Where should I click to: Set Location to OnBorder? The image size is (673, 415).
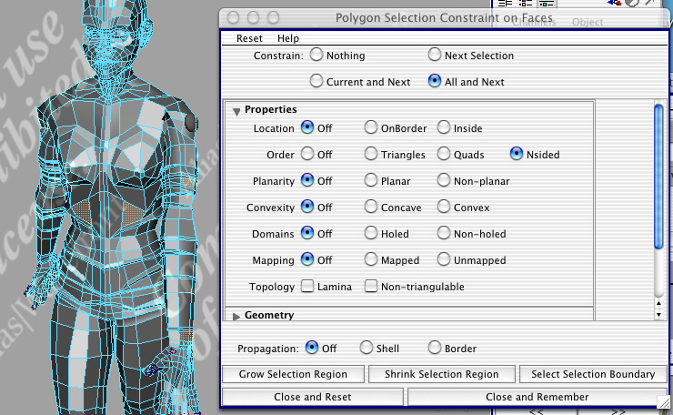[x=371, y=128]
